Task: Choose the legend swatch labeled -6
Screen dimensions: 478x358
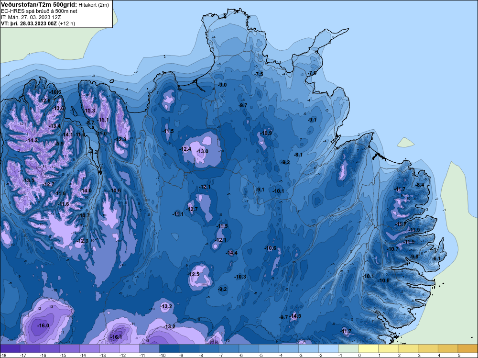Action: pyautogui.click(x=249, y=348)
